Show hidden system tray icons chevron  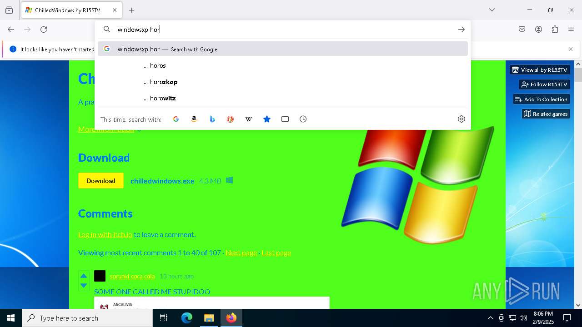[490, 318]
